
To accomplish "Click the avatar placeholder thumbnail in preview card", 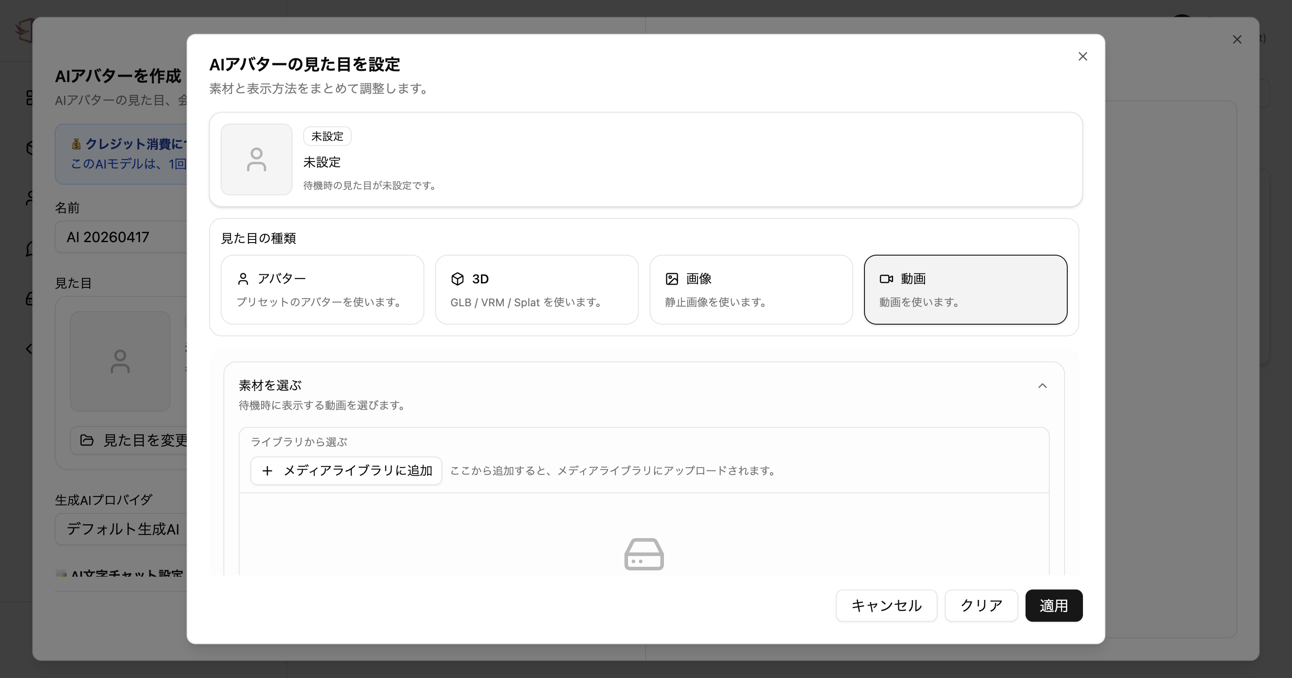I will click(256, 160).
